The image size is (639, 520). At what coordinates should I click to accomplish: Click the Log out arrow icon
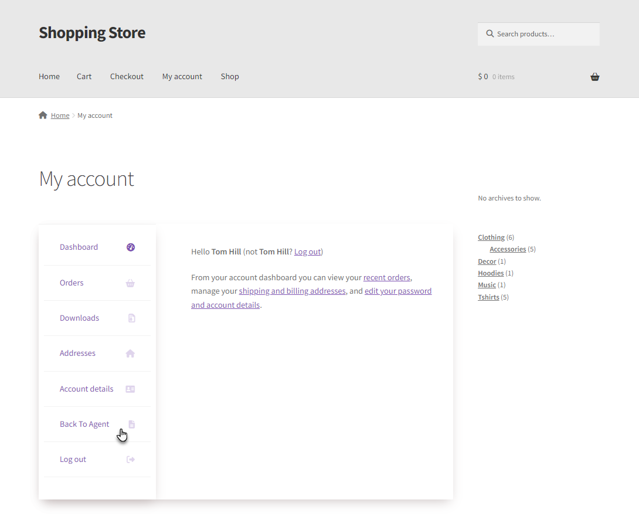coord(130,460)
